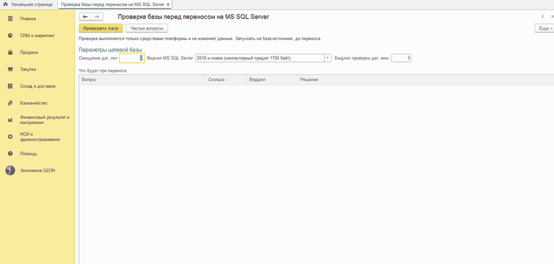Focus the Смещение дат, лет input field
Image resolution: width=554 pixels, height=264 pixels.
(x=131, y=58)
